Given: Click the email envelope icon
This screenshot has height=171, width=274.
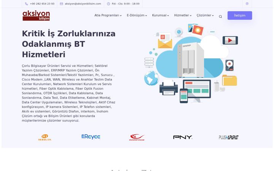Looking at the screenshot, I should point(61,4).
